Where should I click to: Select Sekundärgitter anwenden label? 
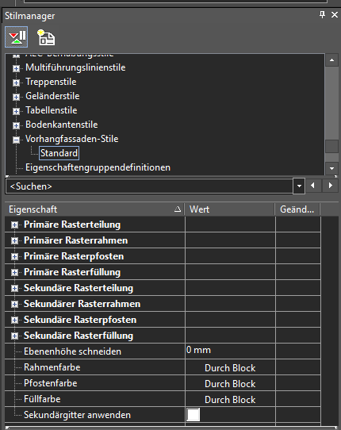point(77,415)
